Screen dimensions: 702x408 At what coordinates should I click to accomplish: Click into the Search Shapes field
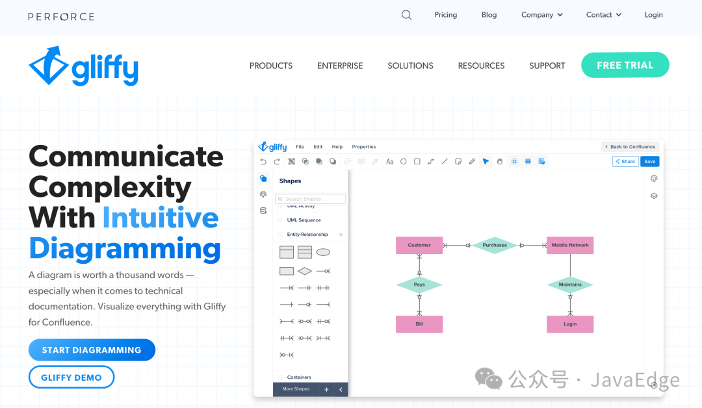[311, 199]
